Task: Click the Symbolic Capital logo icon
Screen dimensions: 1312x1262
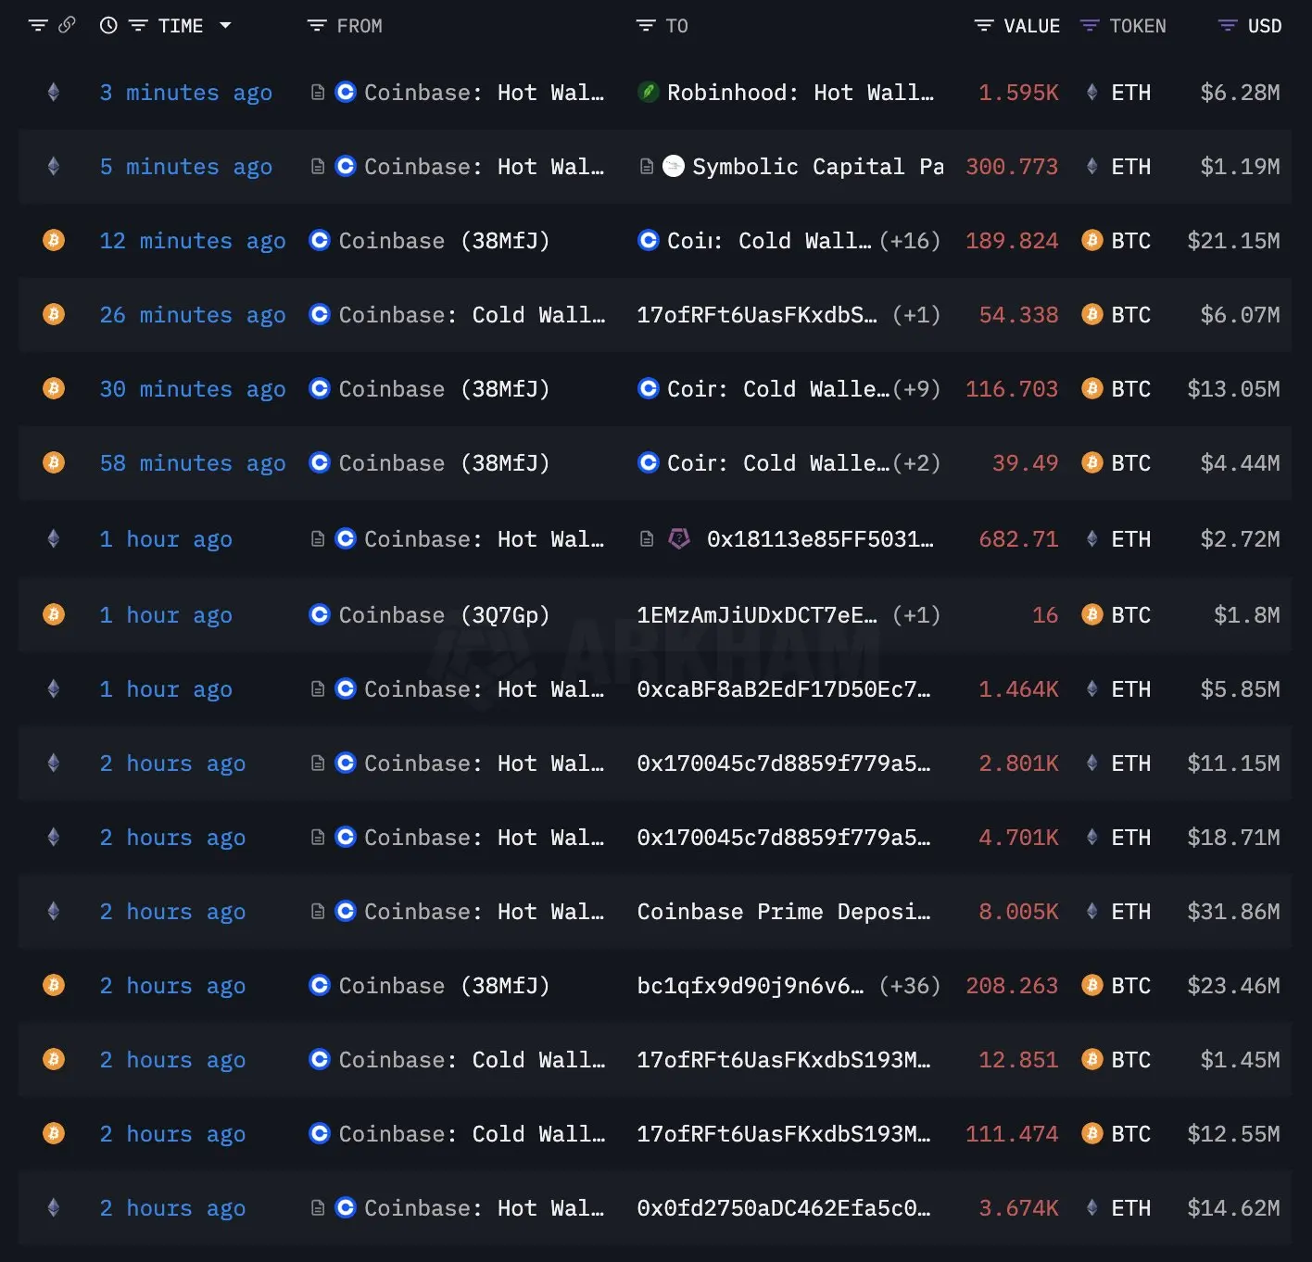Action: [675, 166]
